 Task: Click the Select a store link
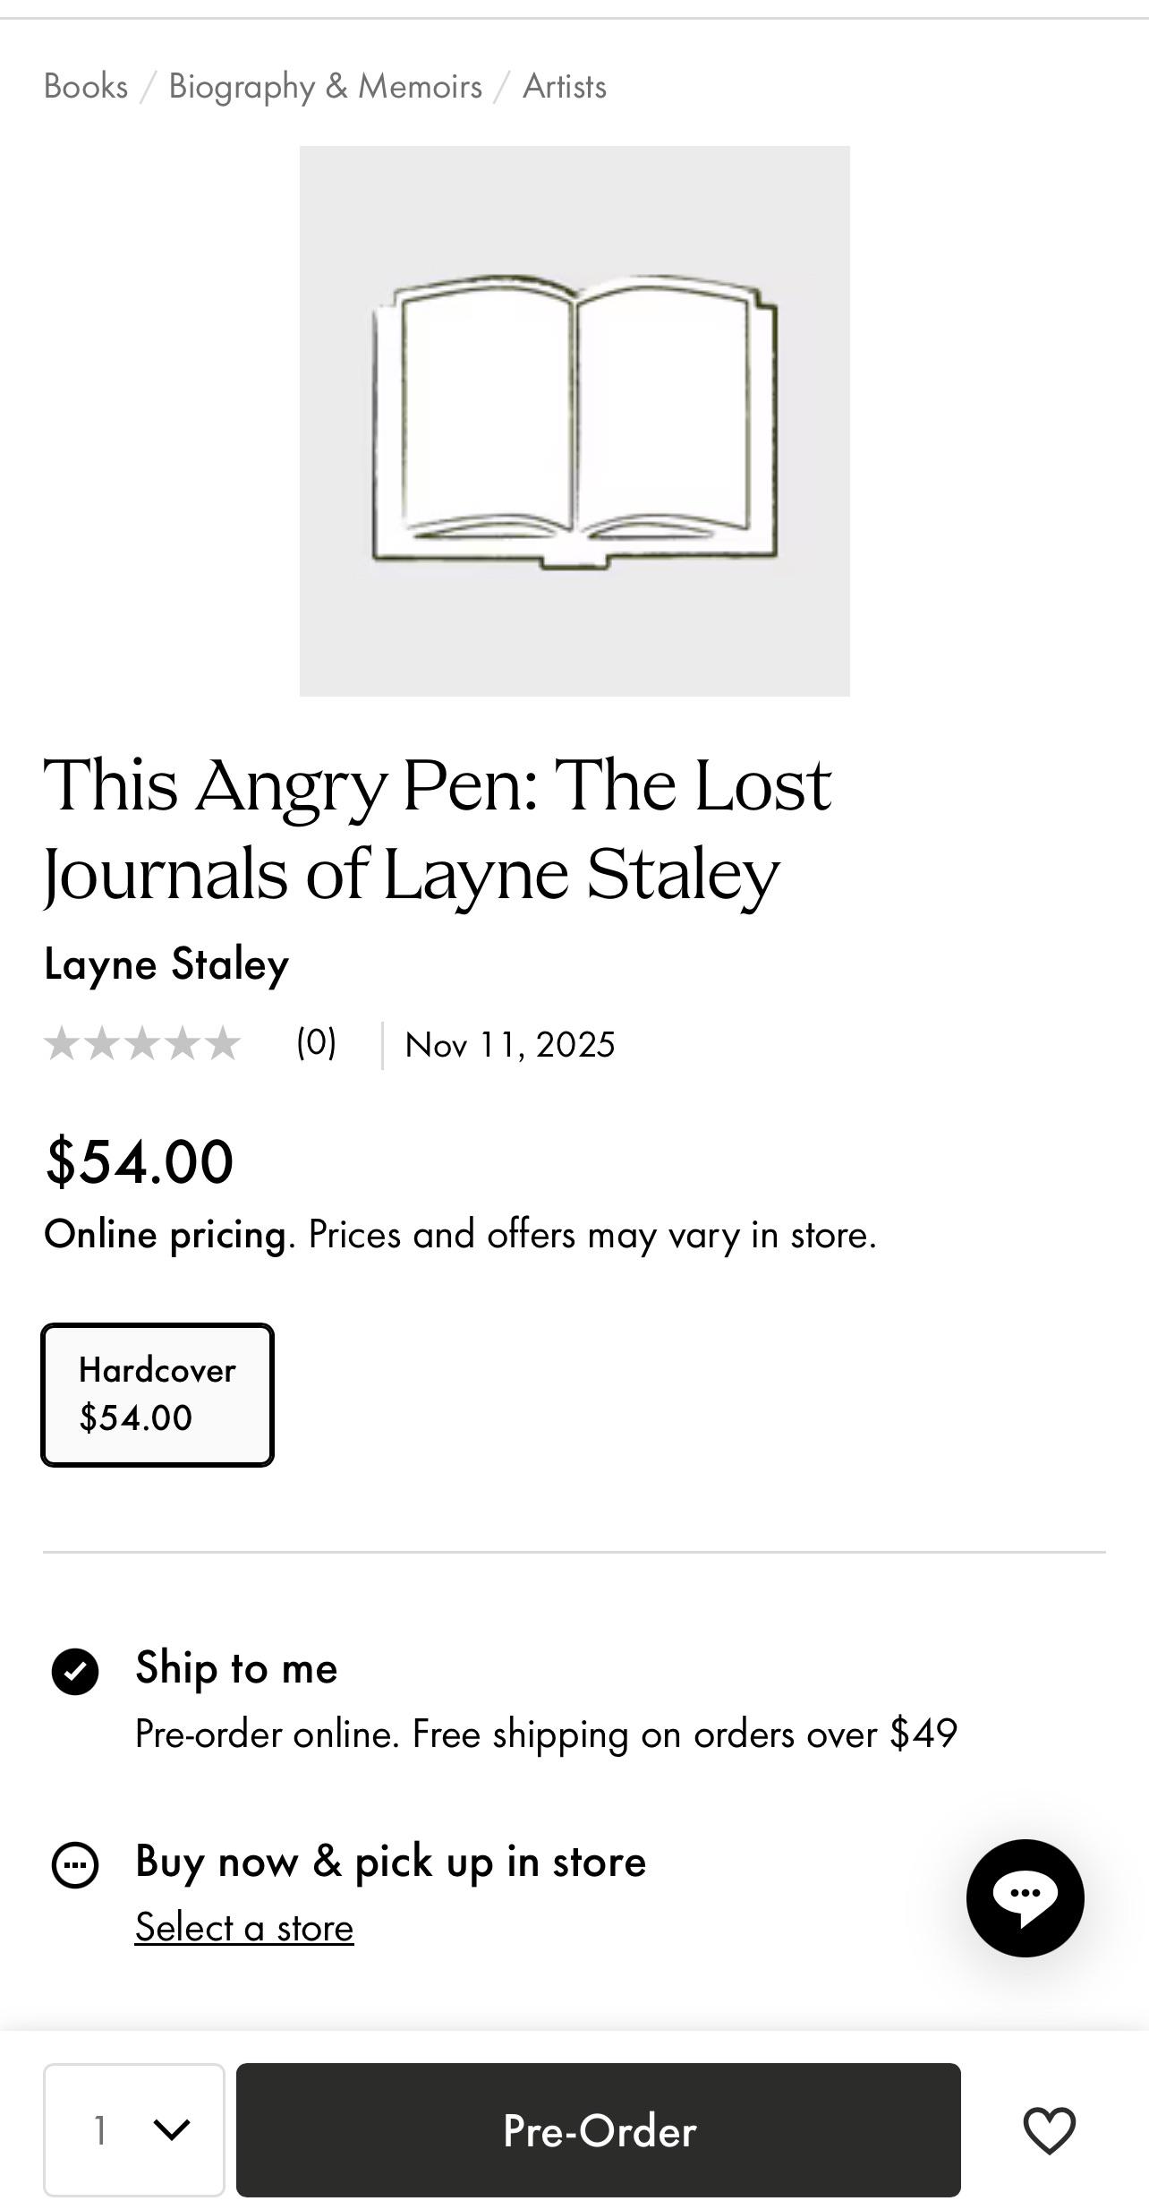(x=244, y=1928)
